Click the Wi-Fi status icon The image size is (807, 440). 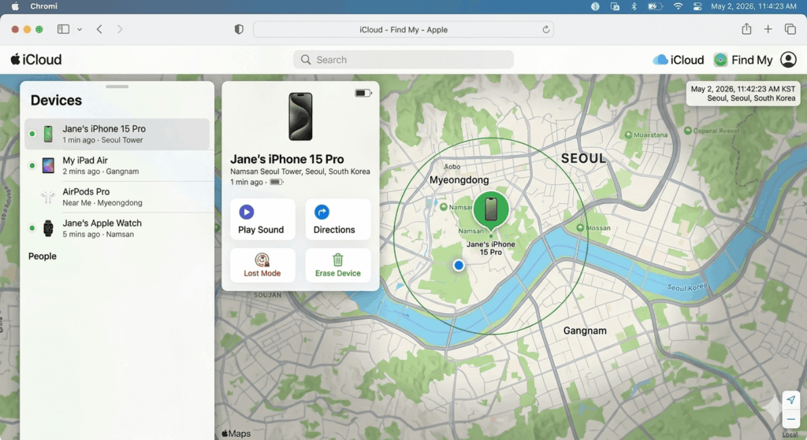tap(678, 6)
